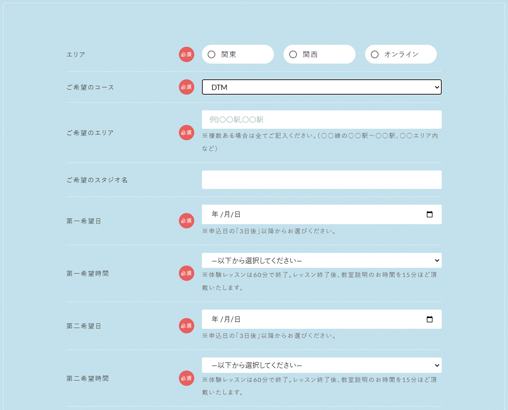Open the course dropdown currently showing DTM
Viewport: 508px width, 410px height.
point(322,87)
